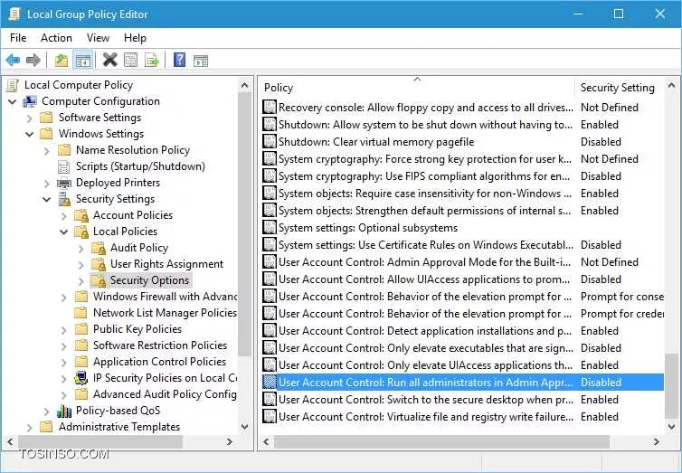Viewport: 682px width, 473px height.
Task: Click the Public Key Policies folder icon
Action: (81, 329)
